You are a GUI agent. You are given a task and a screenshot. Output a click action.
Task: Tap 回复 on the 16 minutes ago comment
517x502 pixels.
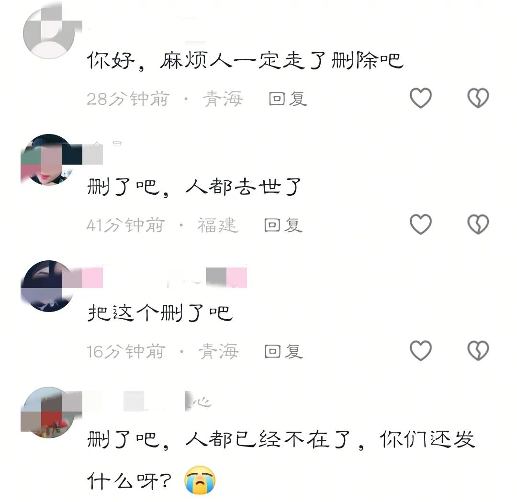pos(283,352)
